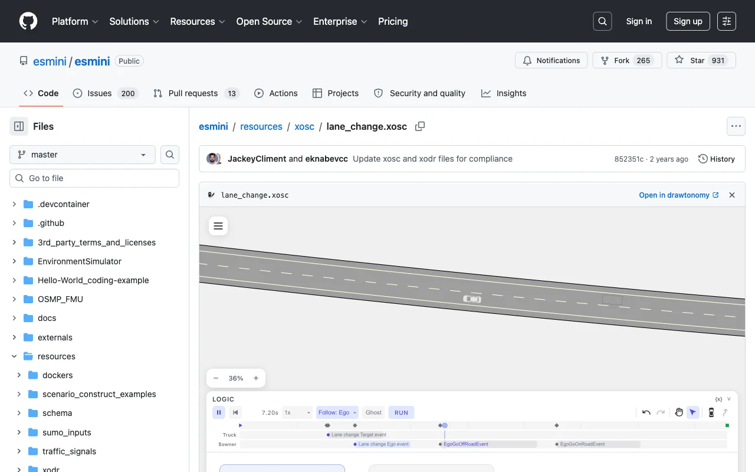The height and width of the screenshot is (472, 755).
Task: Select the EgoGoOnRoadEvent timeline bar
Action: 598,444
